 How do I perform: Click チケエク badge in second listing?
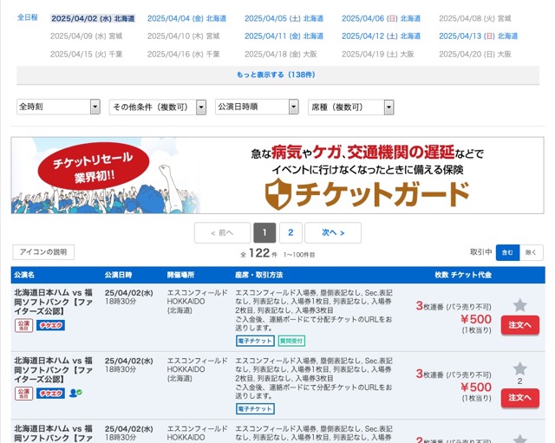pyautogui.click(x=50, y=393)
